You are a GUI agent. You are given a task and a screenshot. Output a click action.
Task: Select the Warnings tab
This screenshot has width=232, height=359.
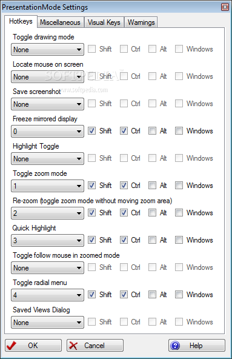tap(141, 22)
